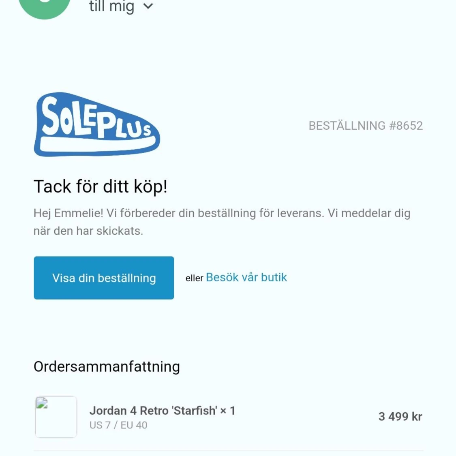Viewport: 456px width, 456px height.
Task: Open the product thumbnail image box
Action: click(56, 417)
